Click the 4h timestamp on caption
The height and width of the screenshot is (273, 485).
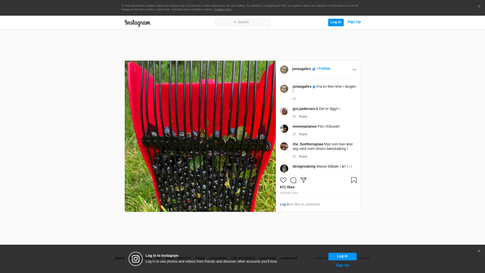pyautogui.click(x=294, y=99)
